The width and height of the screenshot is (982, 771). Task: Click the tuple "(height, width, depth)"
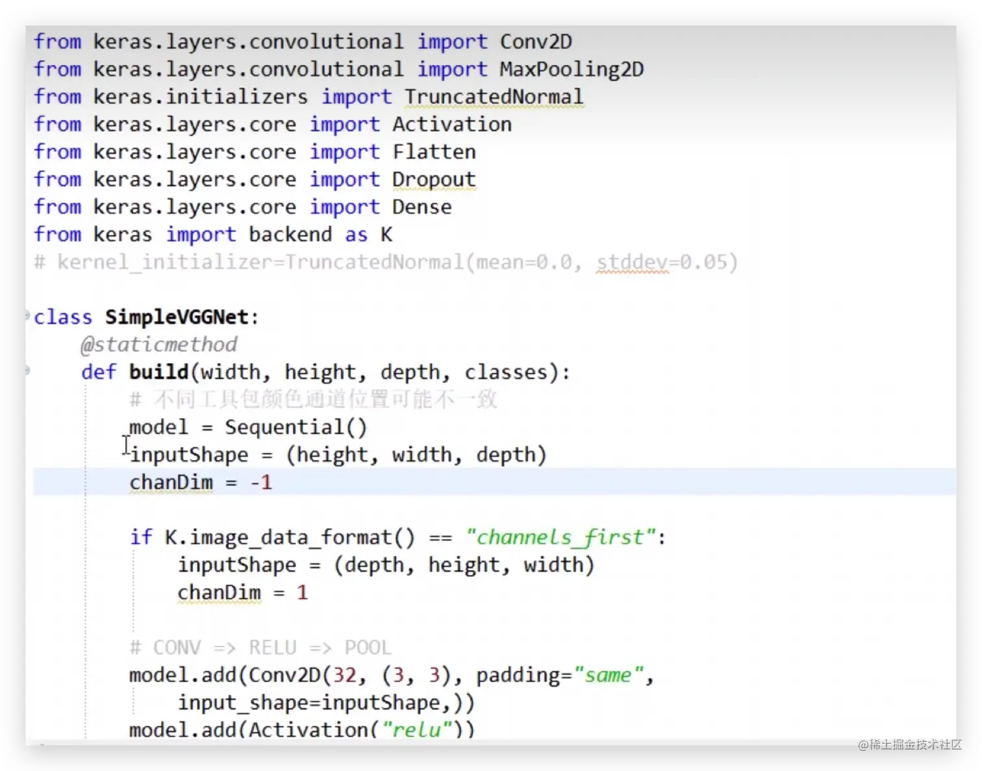click(x=416, y=455)
